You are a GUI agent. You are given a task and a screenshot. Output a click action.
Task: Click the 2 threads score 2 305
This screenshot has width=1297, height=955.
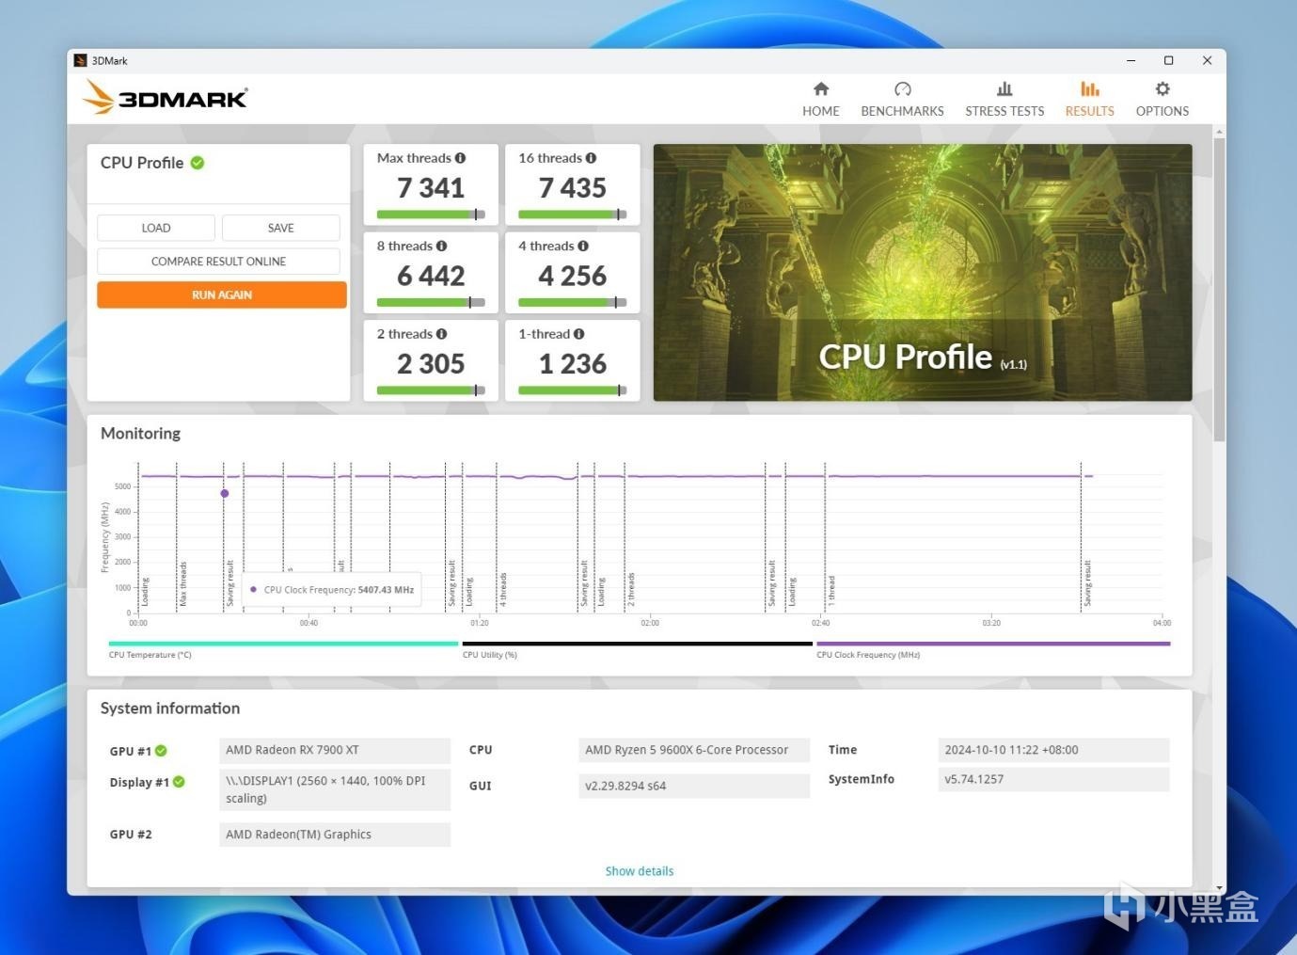[431, 364]
